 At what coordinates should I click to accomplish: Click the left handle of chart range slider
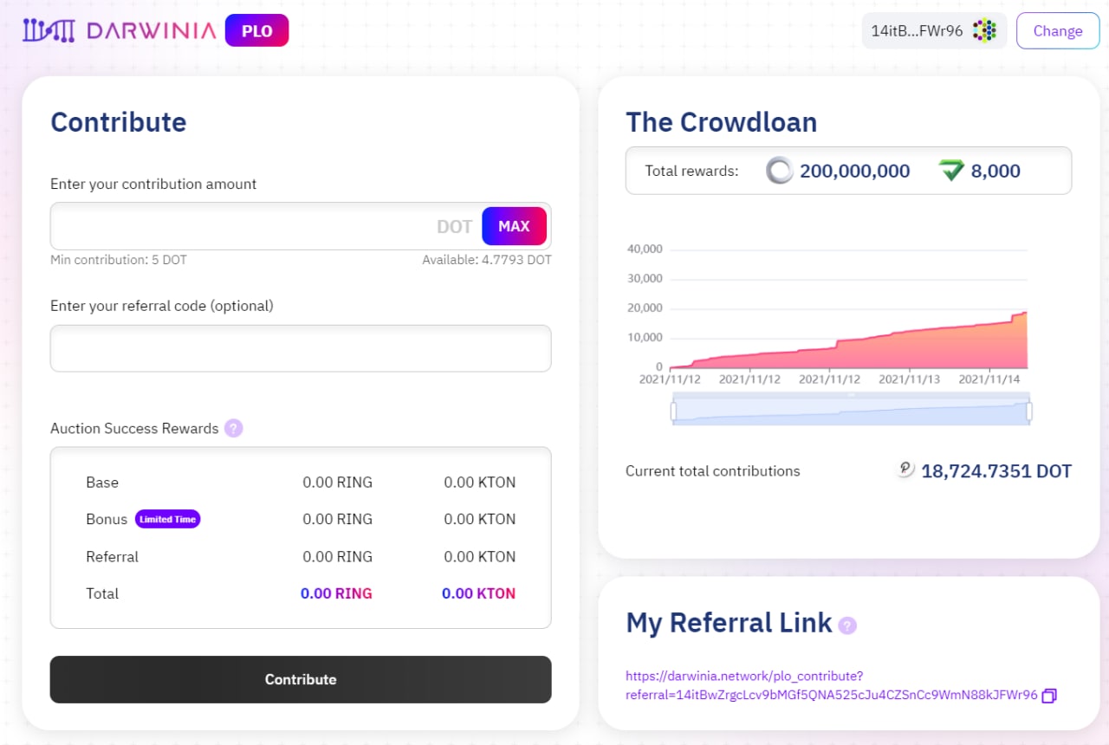point(673,411)
